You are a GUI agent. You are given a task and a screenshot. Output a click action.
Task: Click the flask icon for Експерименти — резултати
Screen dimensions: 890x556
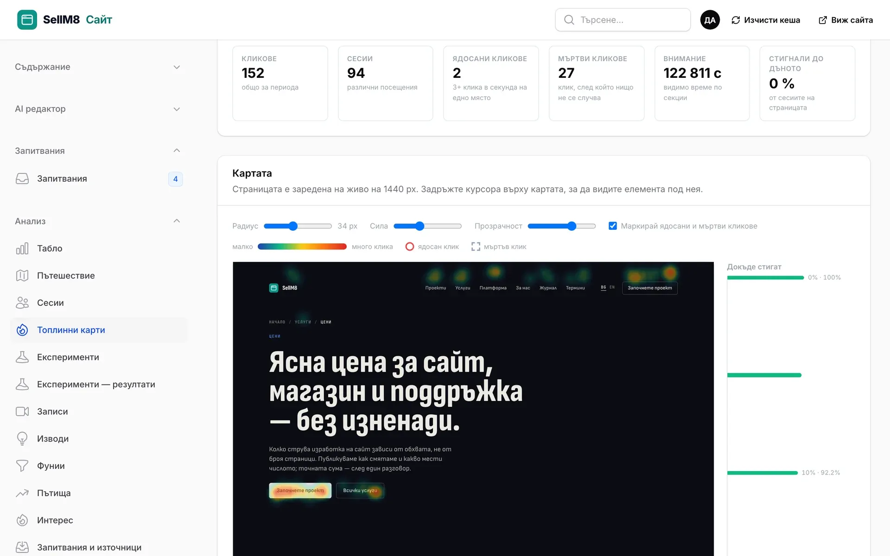click(22, 384)
